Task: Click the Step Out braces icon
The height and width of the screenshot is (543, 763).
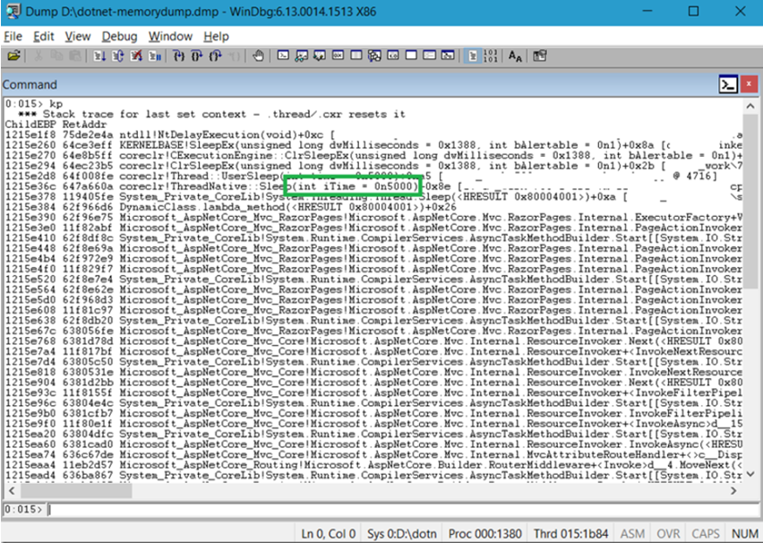Action: pyautogui.click(x=215, y=56)
